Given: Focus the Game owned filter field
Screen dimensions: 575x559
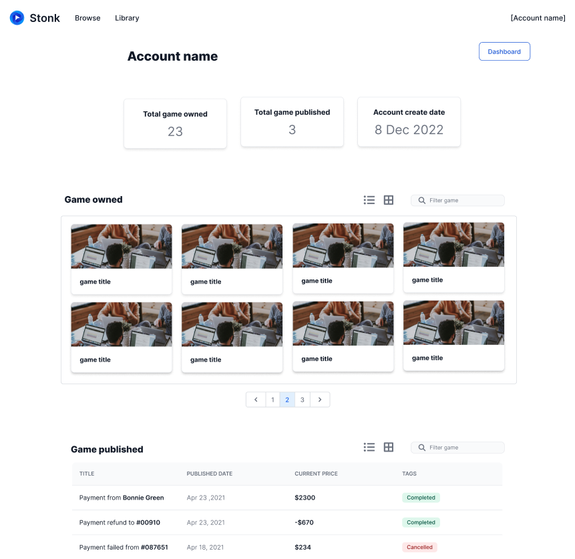Looking at the screenshot, I should click(x=464, y=201).
